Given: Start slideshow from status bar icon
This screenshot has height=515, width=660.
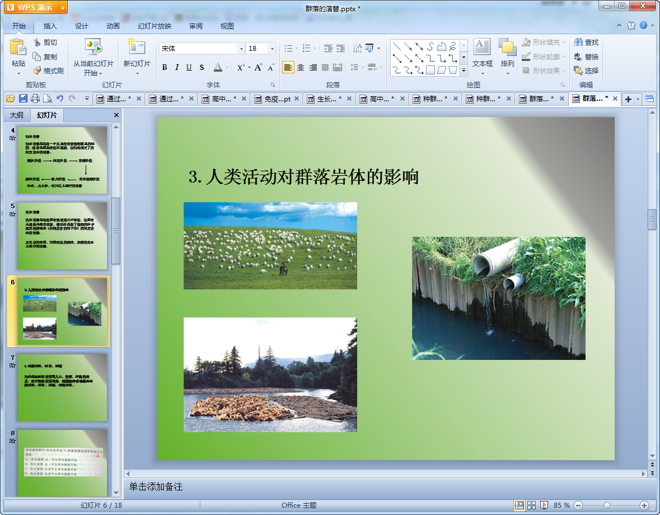Looking at the screenshot, I should [544, 505].
